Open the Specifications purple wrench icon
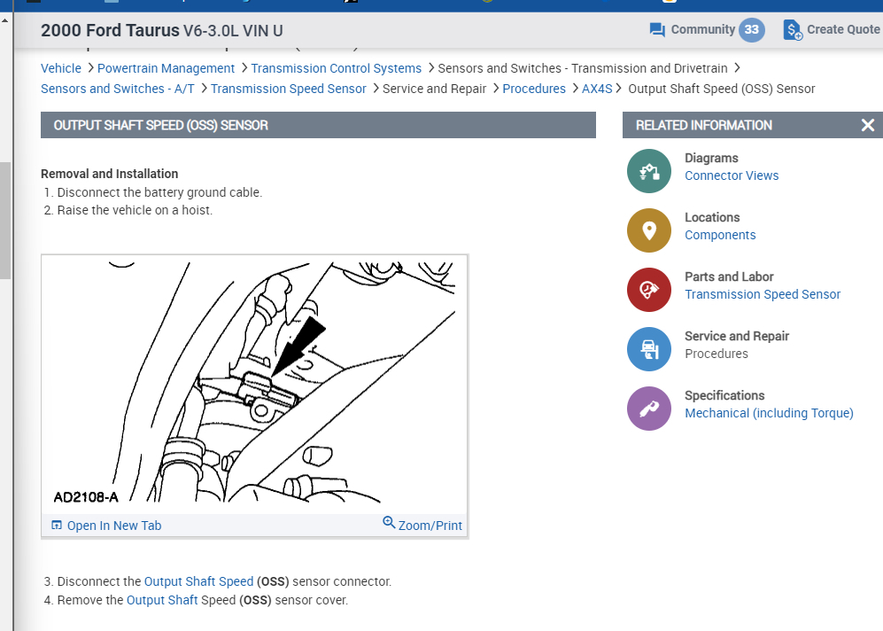Viewport: 883px width, 631px height. click(x=649, y=409)
